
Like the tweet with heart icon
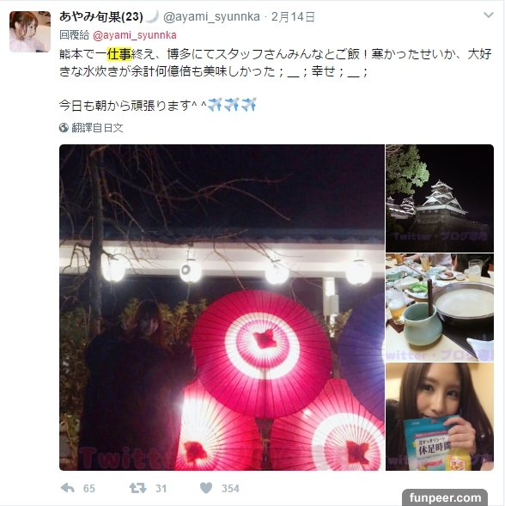tap(206, 488)
